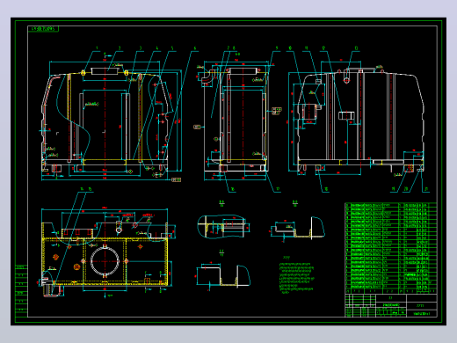Select the oval-outlined detail section view
Screen dimensions: 457x343
click(223, 226)
